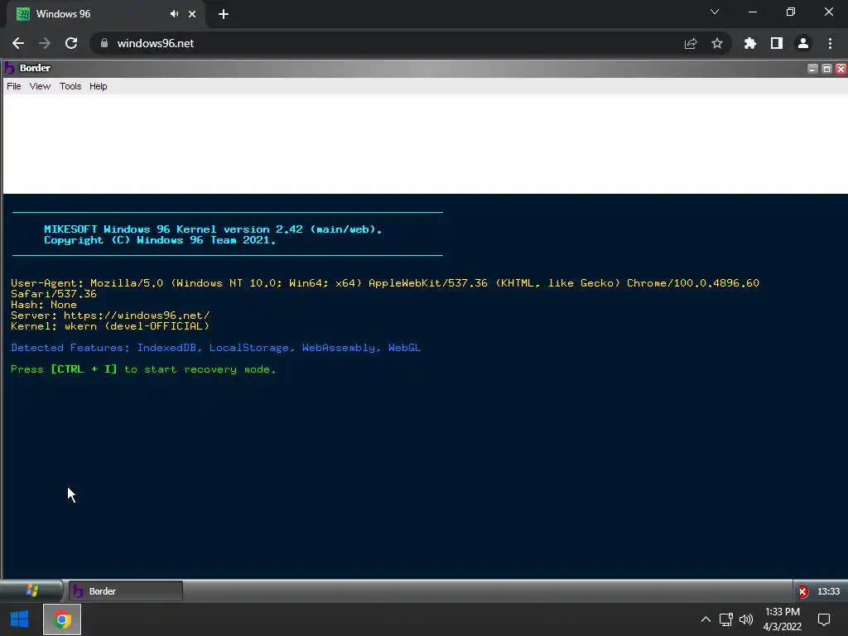
Task: Click the Hash: None line
Action: 44,305
